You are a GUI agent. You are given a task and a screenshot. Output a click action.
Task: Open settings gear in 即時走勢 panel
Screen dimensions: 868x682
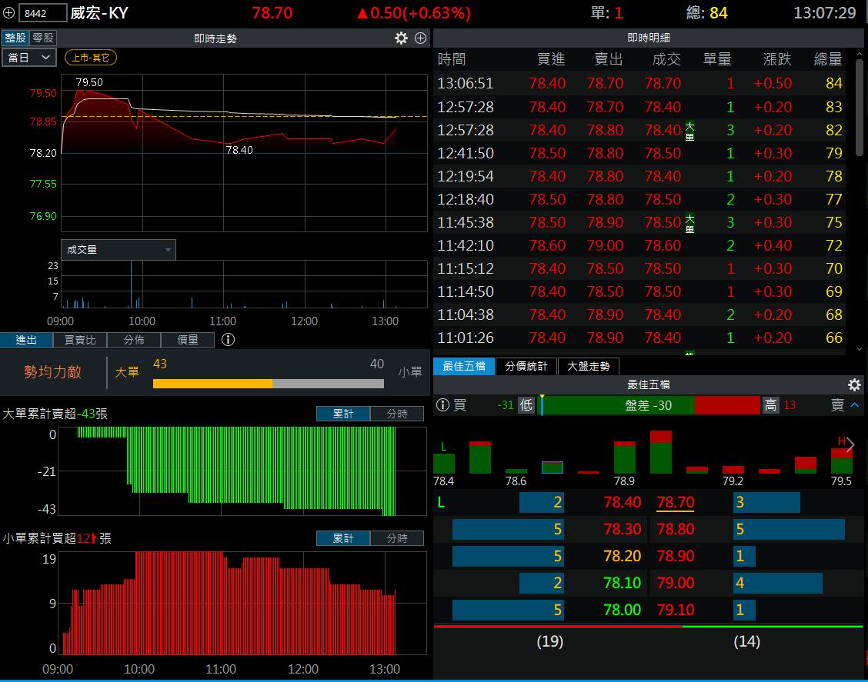401,38
